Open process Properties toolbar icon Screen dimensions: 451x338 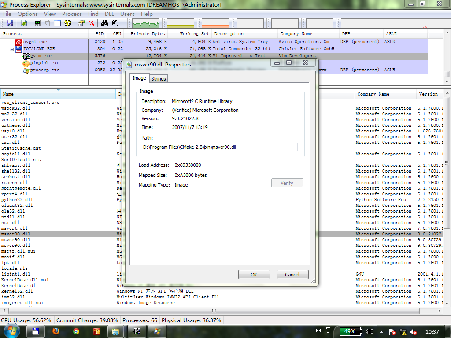pos(81,23)
